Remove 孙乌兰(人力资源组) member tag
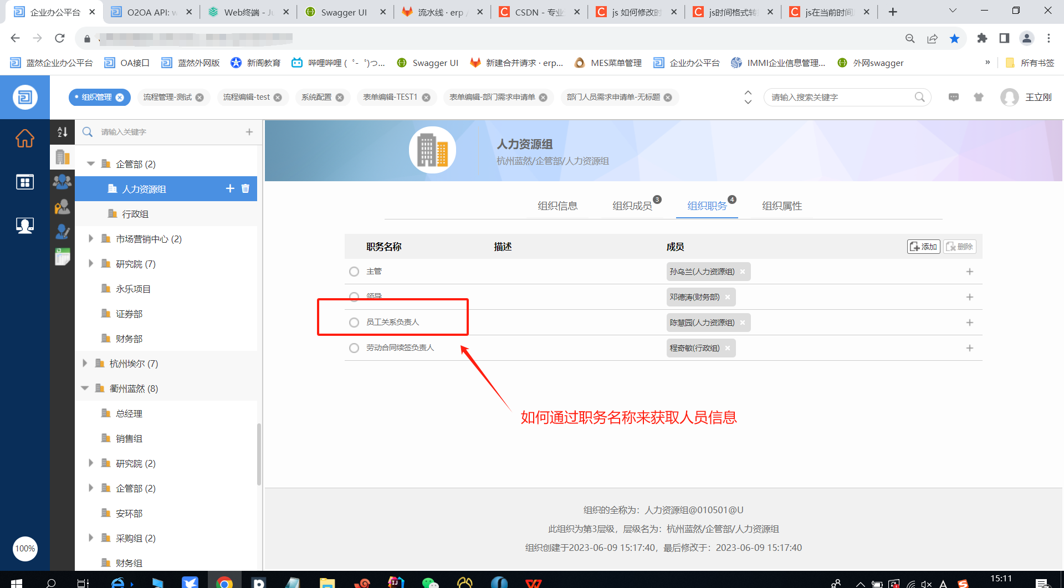The width and height of the screenshot is (1064, 588). pyautogui.click(x=743, y=272)
